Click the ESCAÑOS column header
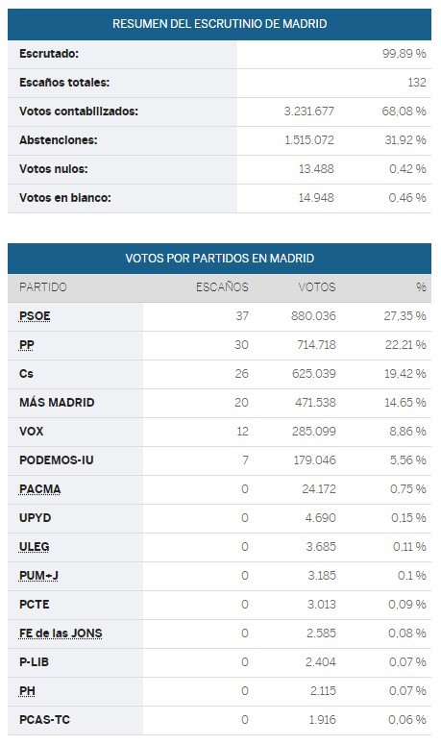441x745 pixels. click(x=222, y=287)
